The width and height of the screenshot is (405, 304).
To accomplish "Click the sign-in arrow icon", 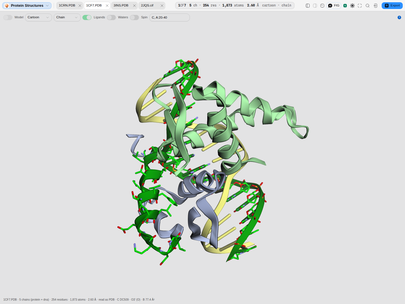I will (x=375, y=6).
